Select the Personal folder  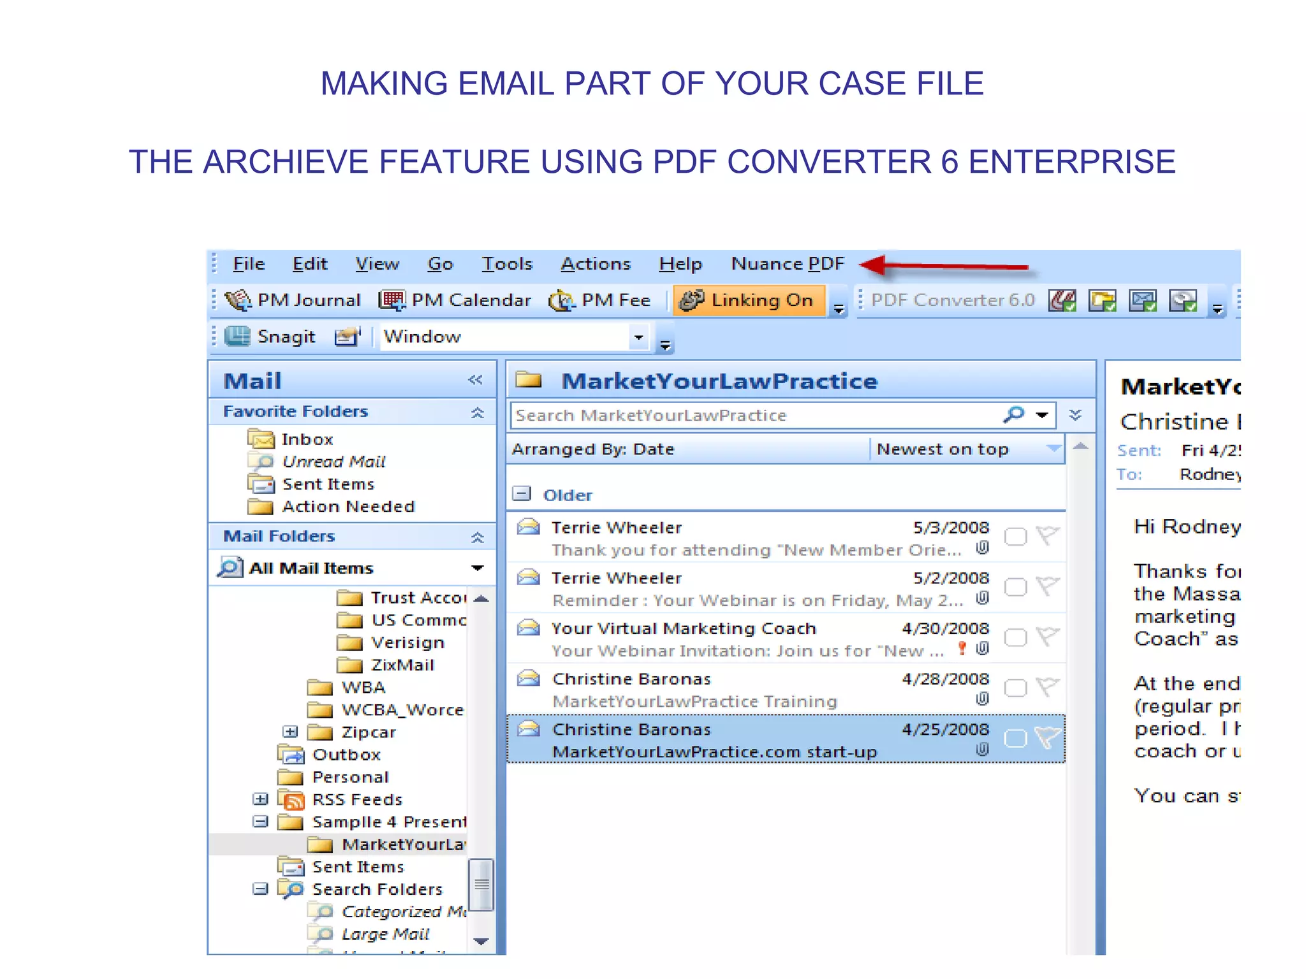[x=334, y=777]
